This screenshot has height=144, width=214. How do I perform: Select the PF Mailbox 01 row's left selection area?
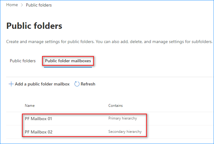(14, 119)
